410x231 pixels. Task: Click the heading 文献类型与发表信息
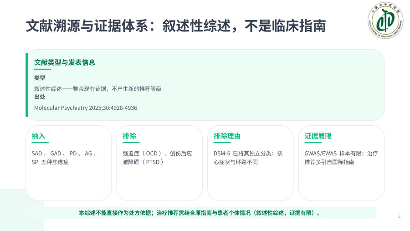click(65, 62)
